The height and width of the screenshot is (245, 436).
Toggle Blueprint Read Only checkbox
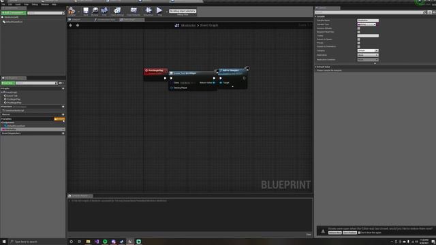[x=359, y=32]
